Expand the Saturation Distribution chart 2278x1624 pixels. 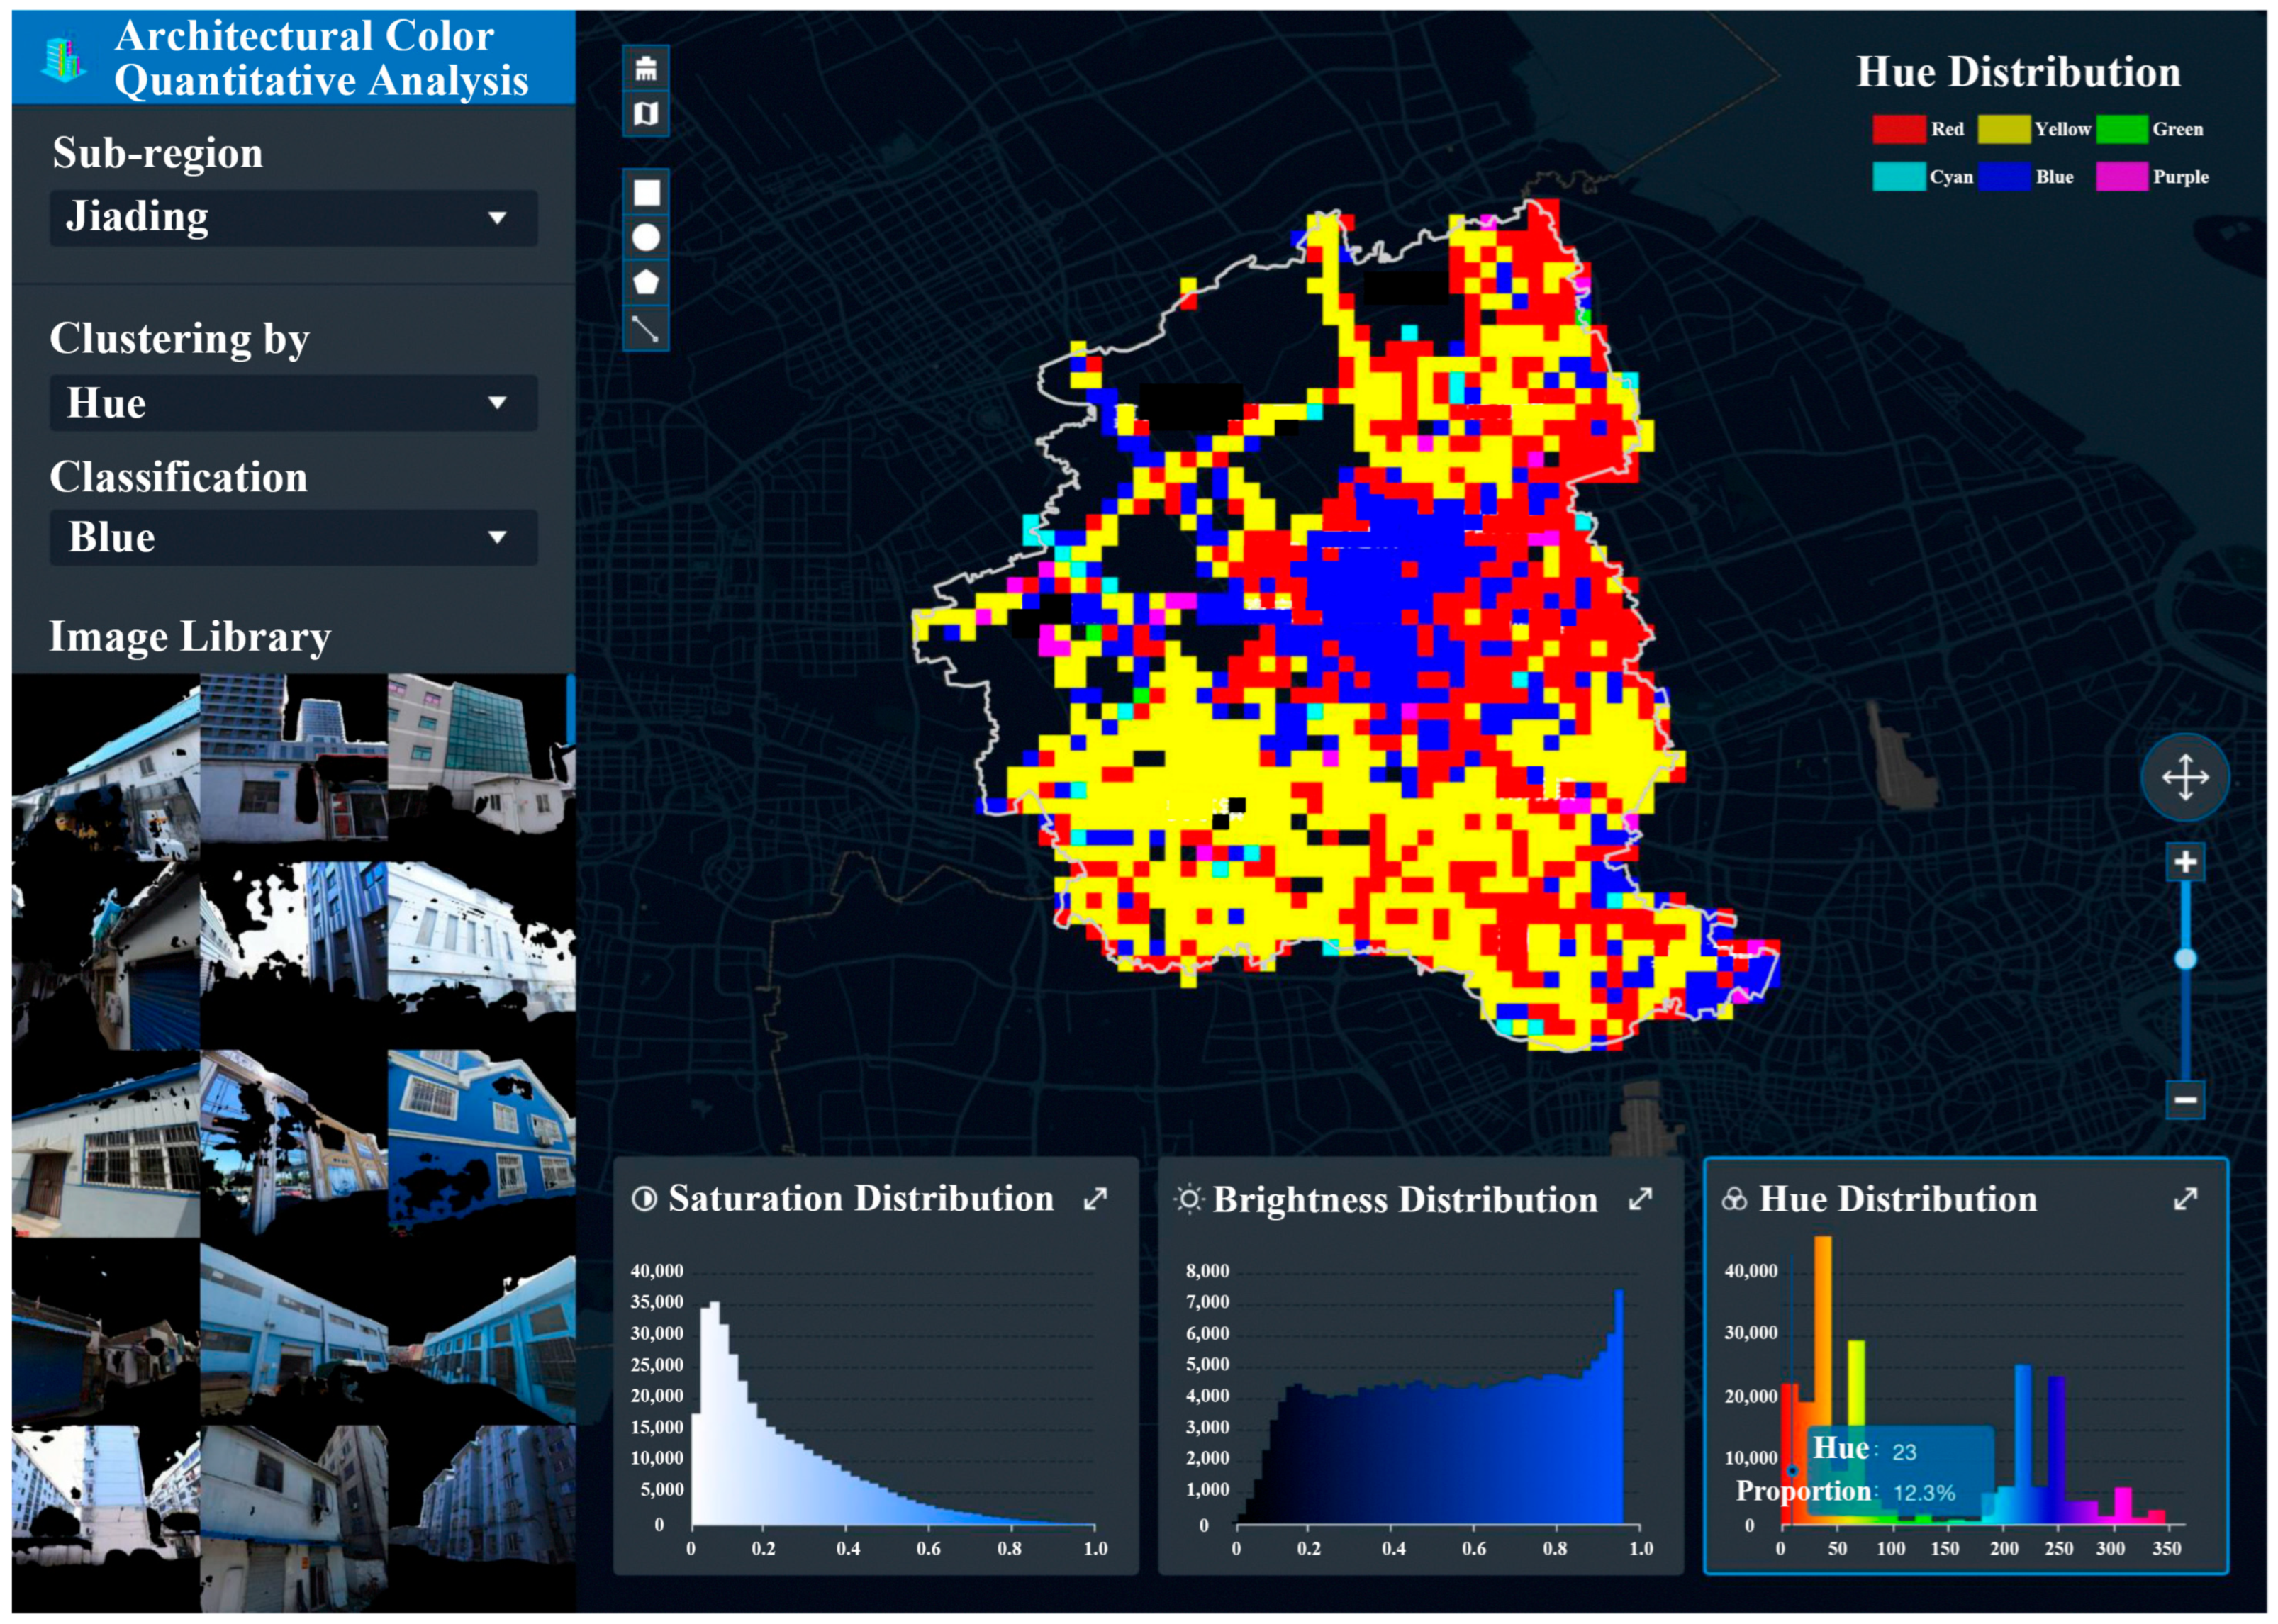click(1095, 1198)
